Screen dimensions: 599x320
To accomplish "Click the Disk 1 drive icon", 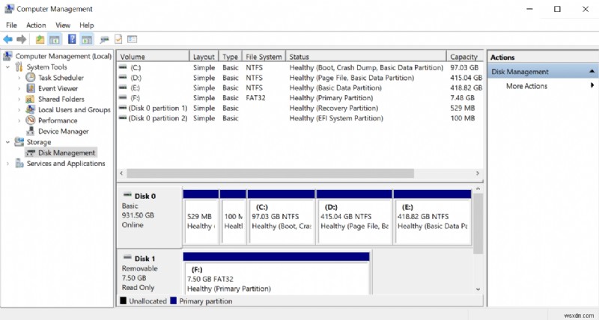I will click(127, 257).
